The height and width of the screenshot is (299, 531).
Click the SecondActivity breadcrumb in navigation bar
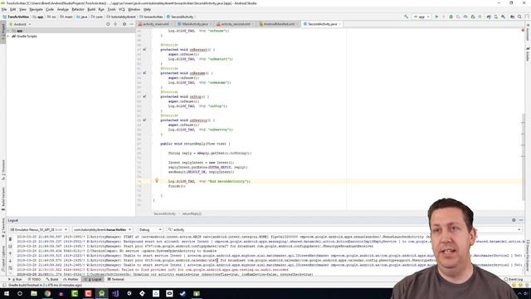point(180,17)
